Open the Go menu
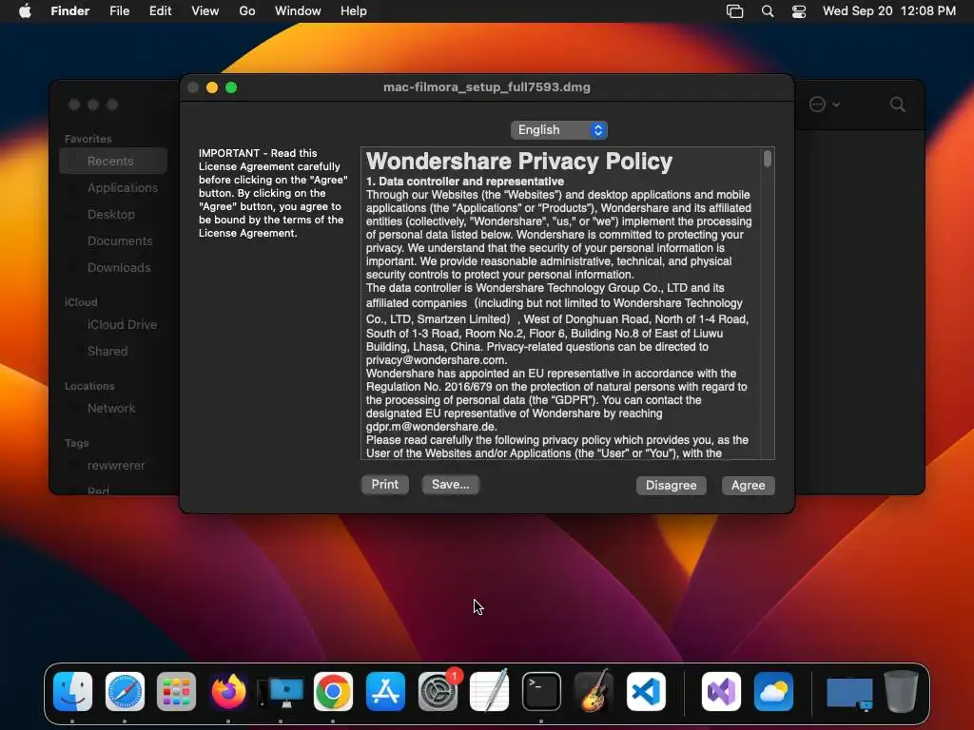This screenshot has height=730, width=974. click(247, 11)
